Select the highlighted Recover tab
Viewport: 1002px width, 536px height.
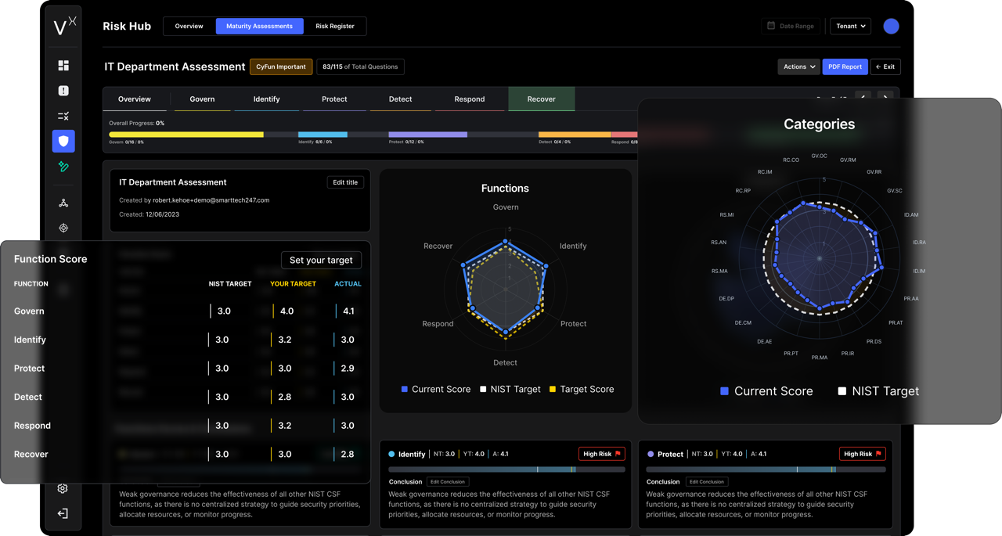coord(542,99)
